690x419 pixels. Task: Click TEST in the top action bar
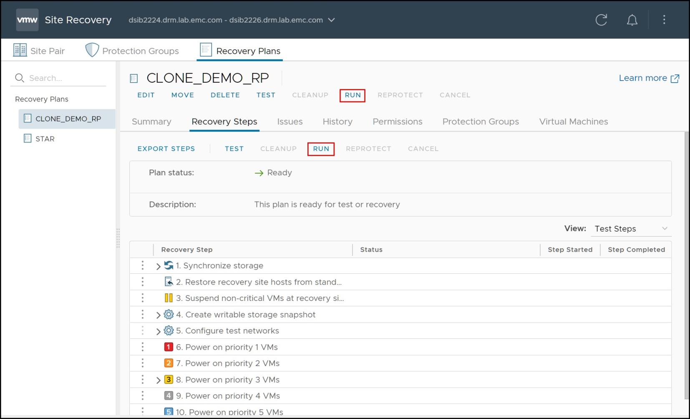click(x=266, y=95)
